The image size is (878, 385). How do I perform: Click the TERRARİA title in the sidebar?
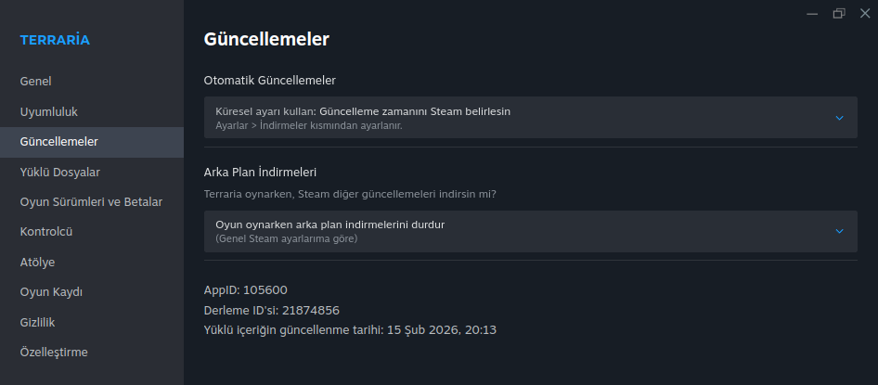[55, 40]
